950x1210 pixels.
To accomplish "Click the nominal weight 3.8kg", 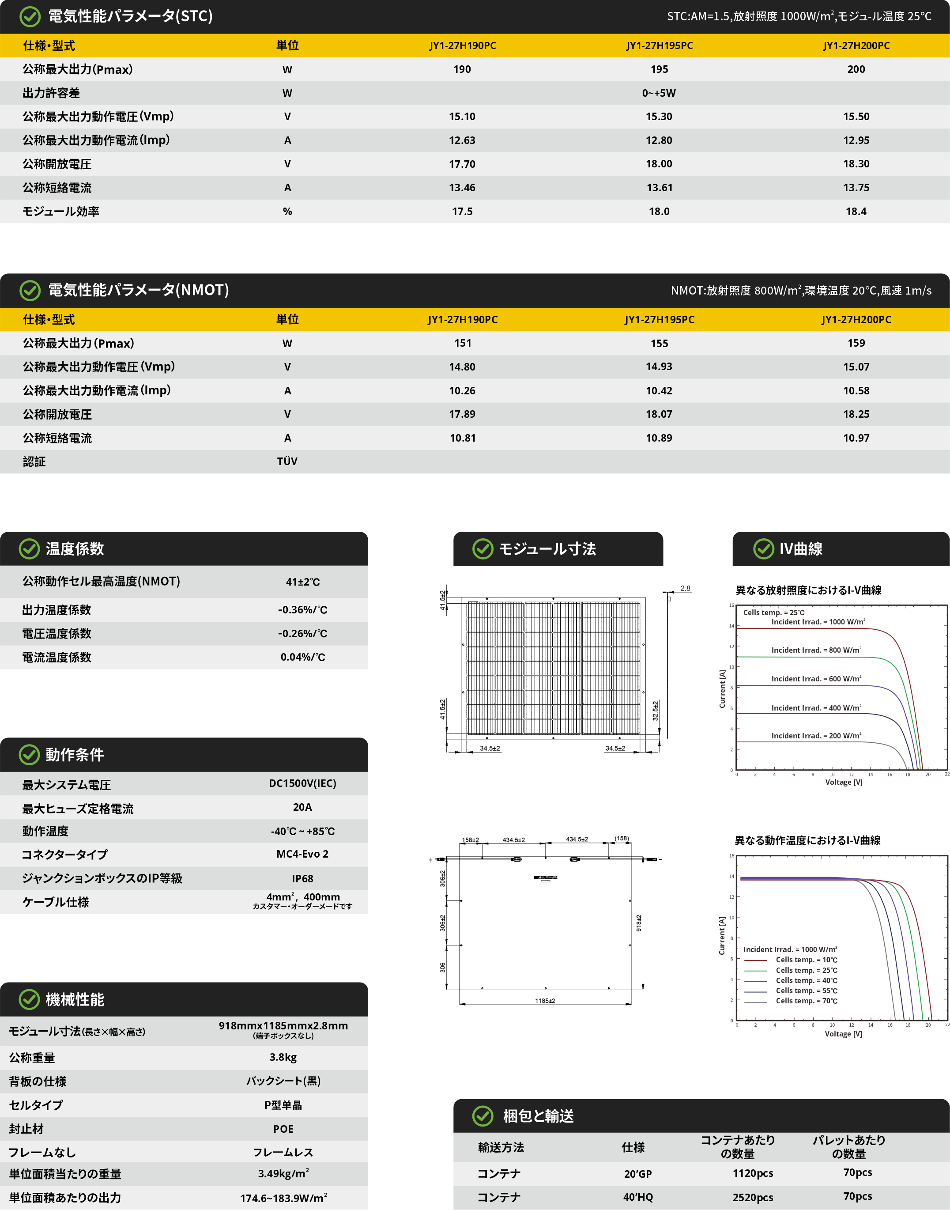I will pyautogui.click(x=283, y=1058).
